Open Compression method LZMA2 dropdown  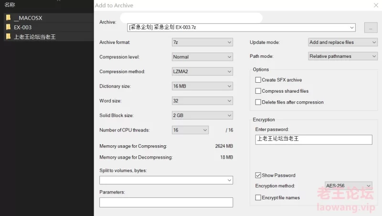pyautogui.click(x=202, y=72)
